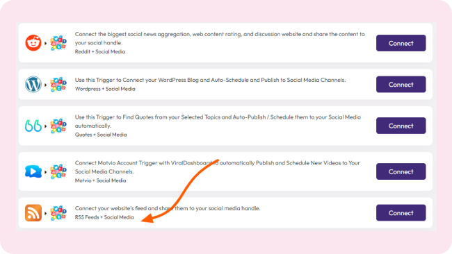
Task: Click the blue Motvio video icon
Action: (x=33, y=171)
